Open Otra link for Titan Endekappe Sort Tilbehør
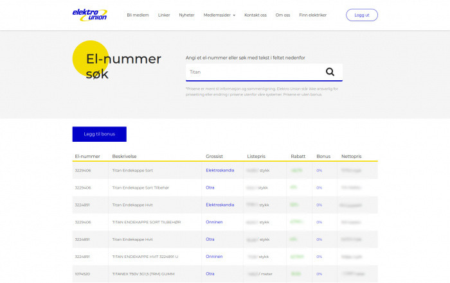This screenshot has width=450, height=283. [210, 187]
